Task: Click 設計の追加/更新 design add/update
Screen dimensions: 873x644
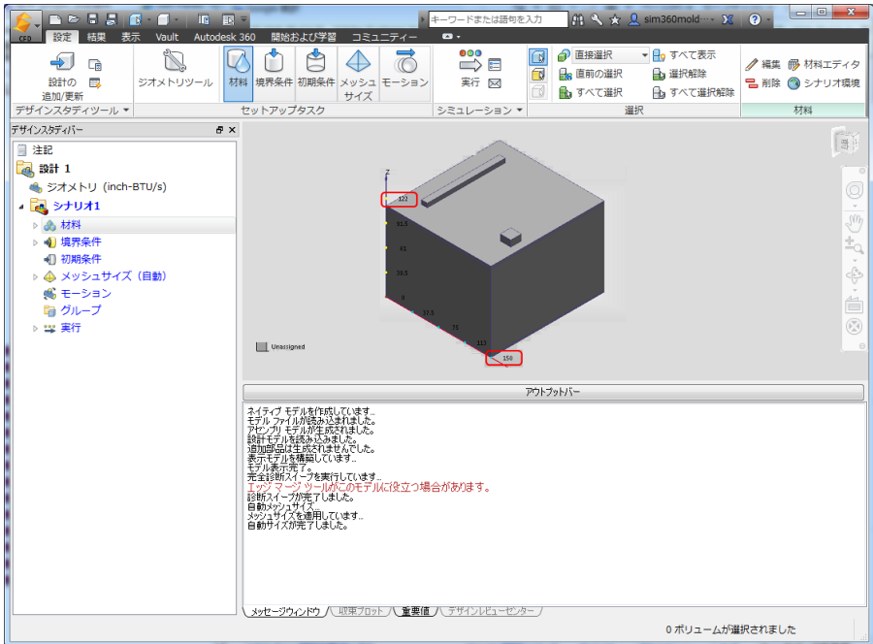Action: [x=62, y=76]
